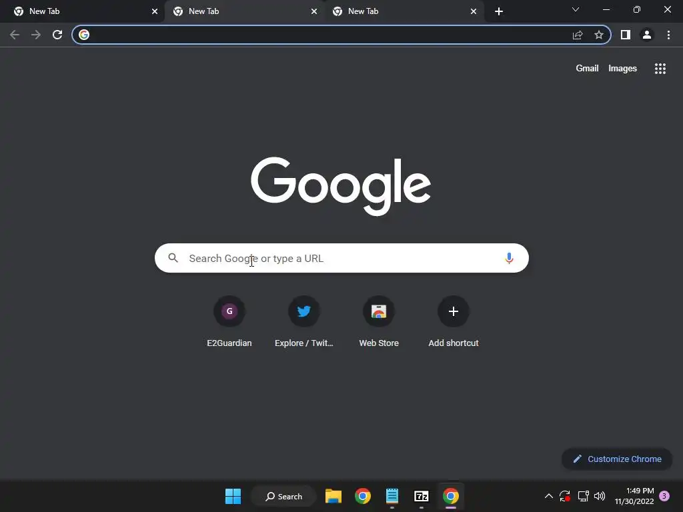Open the Web Store shortcut

(x=379, y=321)
